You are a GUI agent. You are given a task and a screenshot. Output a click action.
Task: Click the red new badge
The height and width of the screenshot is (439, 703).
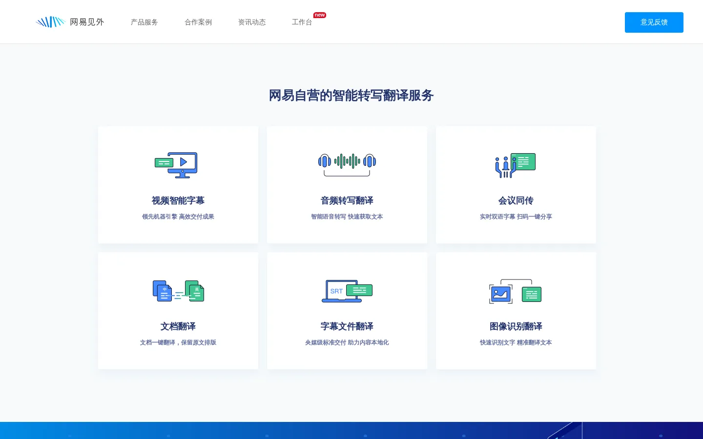[320, 15]
